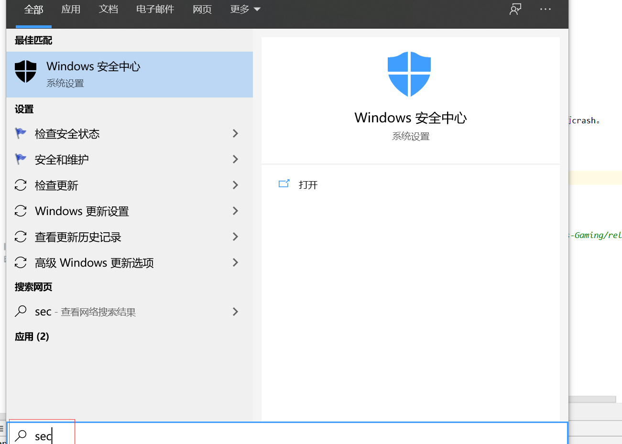Click the large blue Windows Security shield
Screen dimensions: 622x444
[x=409, y=74]
